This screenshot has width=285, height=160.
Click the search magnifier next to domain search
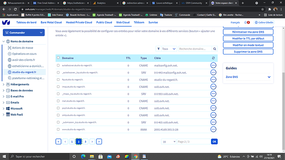pyautogui.click(x=215, y=49)
